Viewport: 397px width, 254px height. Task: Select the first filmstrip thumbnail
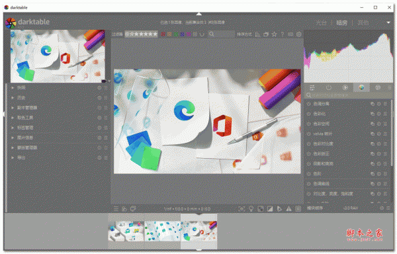coord(126,232)
